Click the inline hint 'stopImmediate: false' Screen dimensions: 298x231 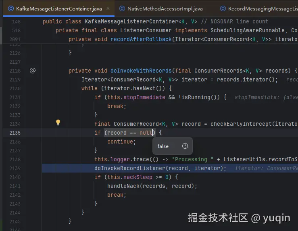266,97
